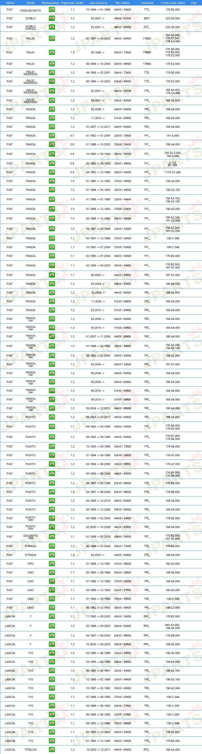Select fuel icon for PANDA 09.1982 -> 08.1983

[52, 163]
